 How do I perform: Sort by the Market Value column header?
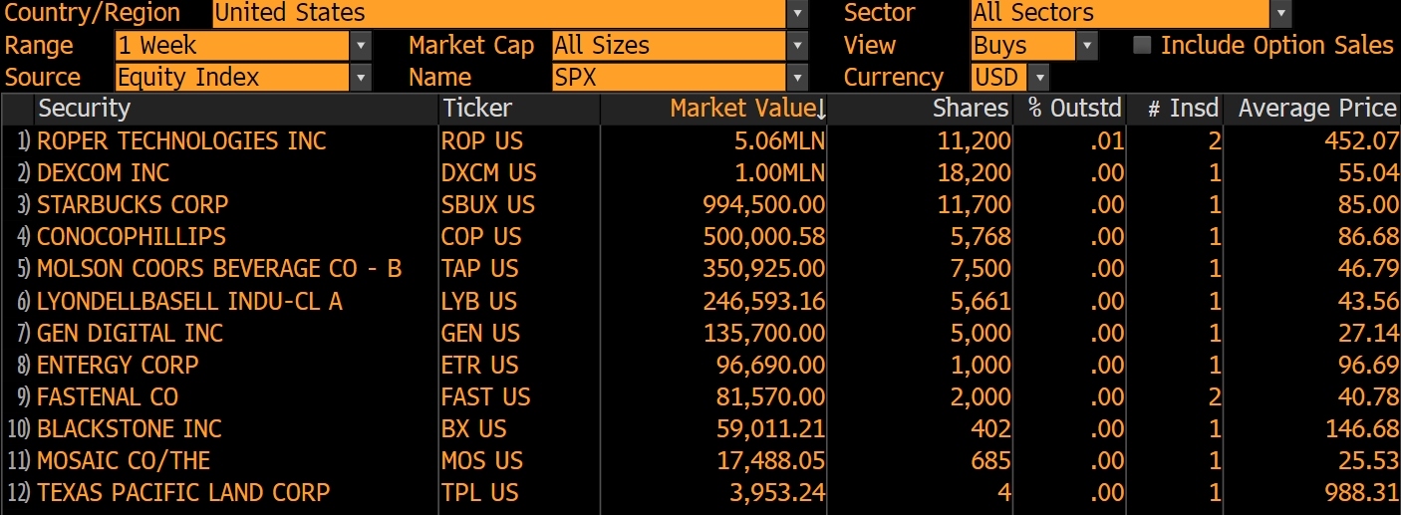point(747,110)
